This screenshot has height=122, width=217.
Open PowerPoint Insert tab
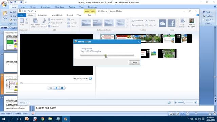pos(23,7)
